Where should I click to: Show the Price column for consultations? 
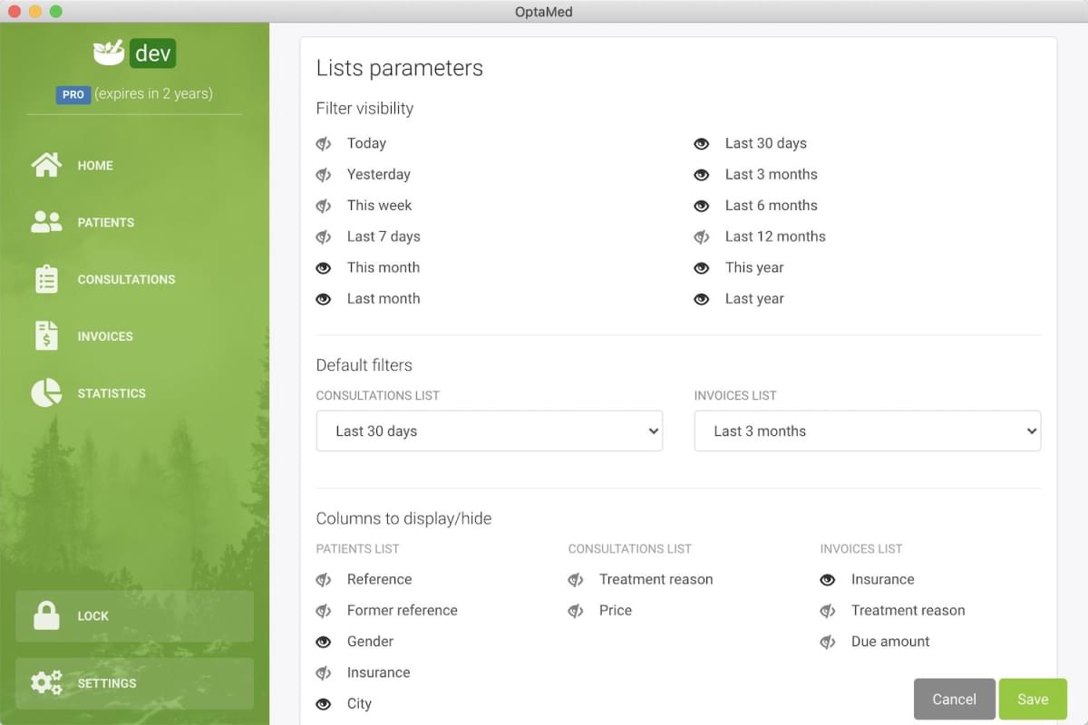click(x=577, y=610)
